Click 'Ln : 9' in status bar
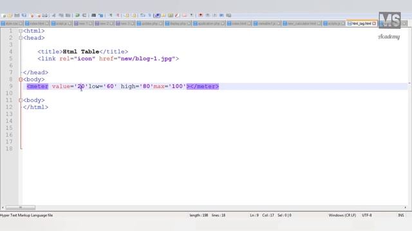The width and height of the screenshot is (412, 231). tap(254, 216)
